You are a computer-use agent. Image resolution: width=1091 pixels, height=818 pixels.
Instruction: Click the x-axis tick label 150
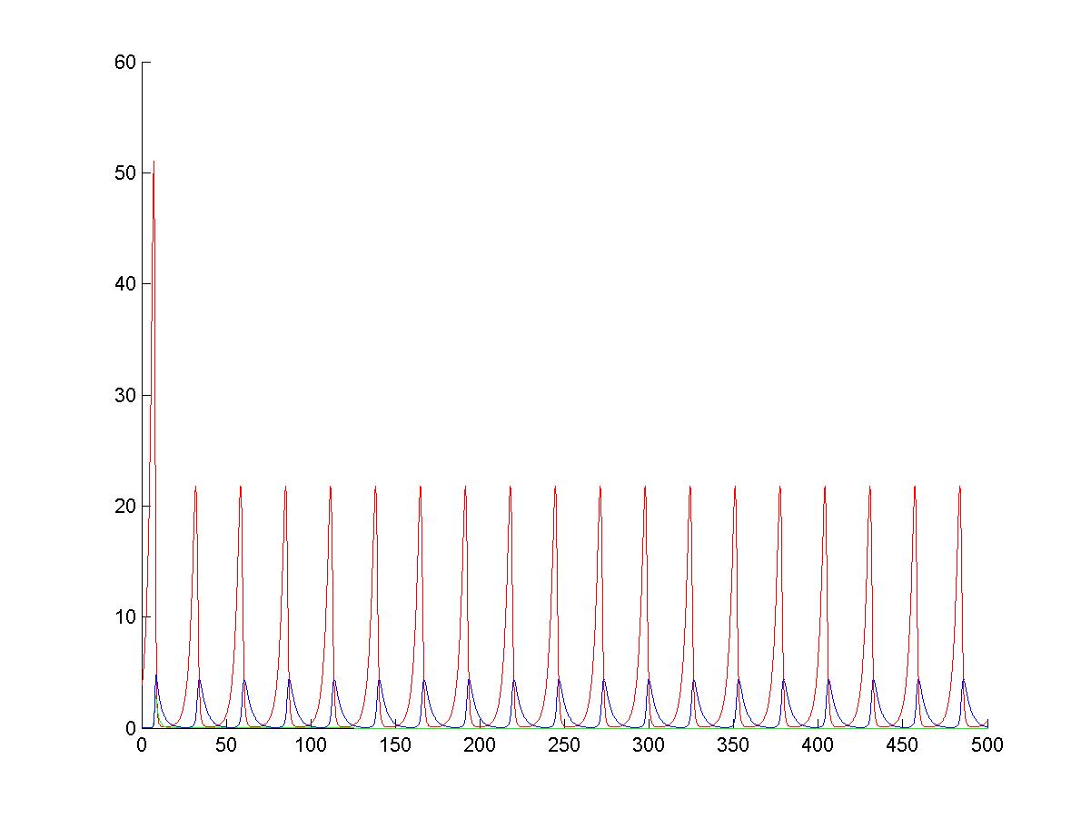tap(395, 744)
